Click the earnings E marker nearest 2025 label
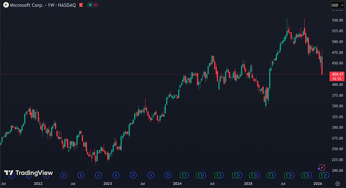346x188 pixels. tap(252, 175)
